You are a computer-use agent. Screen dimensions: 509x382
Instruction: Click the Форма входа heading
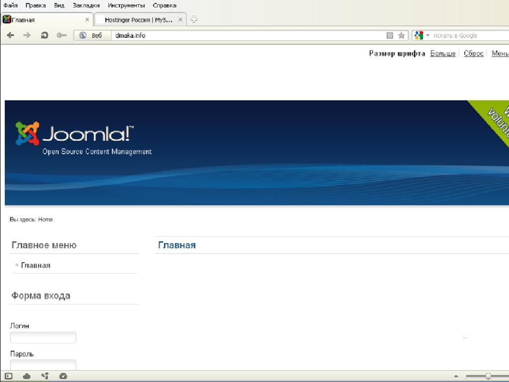(41, 295)
